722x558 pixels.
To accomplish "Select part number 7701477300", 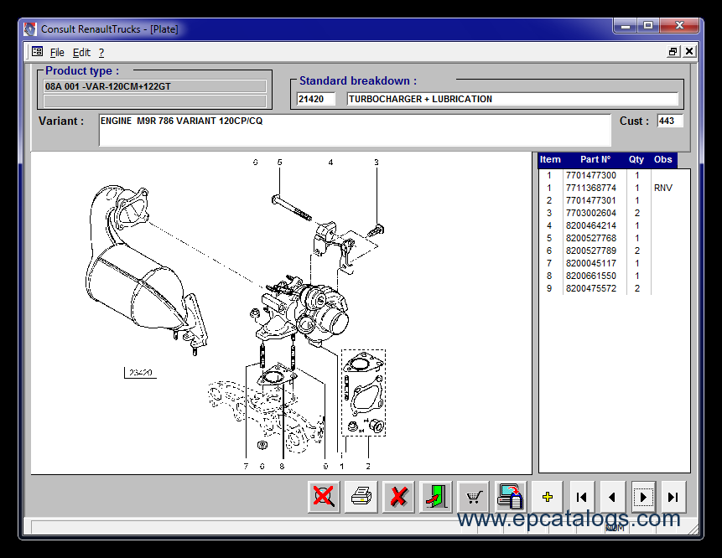I will [591, 175].
